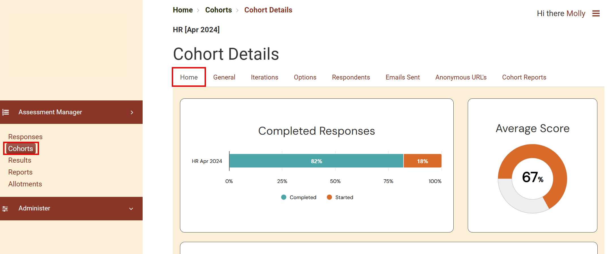This screenshot has height=254, width=607.
Task: Show the Cohort Reports tab
Action: pos(524,77)
